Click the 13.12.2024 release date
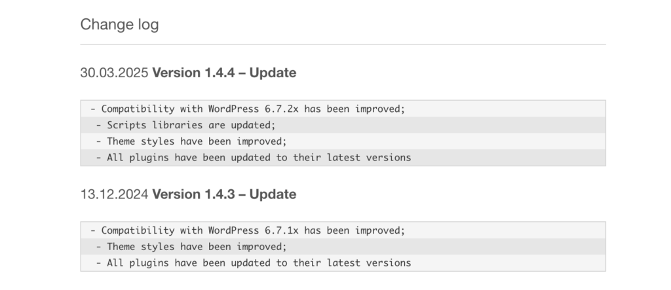Screen dimensions: 671x290 (x=115, y=194)
